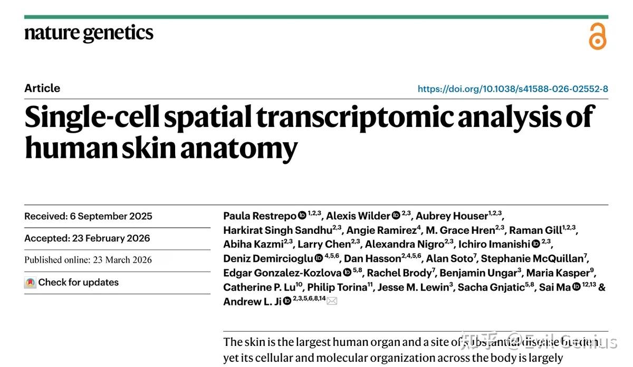Click the Check for updates button

(72, 283)
